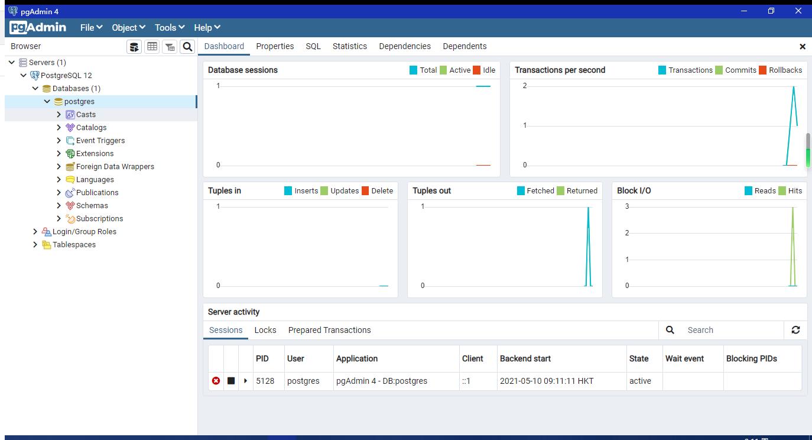The image size is (812, 440).
Task: Click the Databases stack icon
Action: tap(47, 88)
